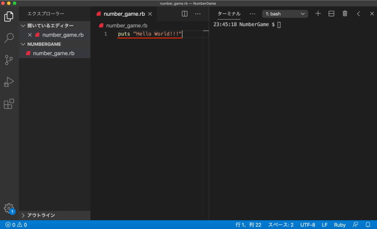The height and width of the screenshot is (229, 377).
Task: Open notifications bell in status bar
Action: click(x=368, y=225)
